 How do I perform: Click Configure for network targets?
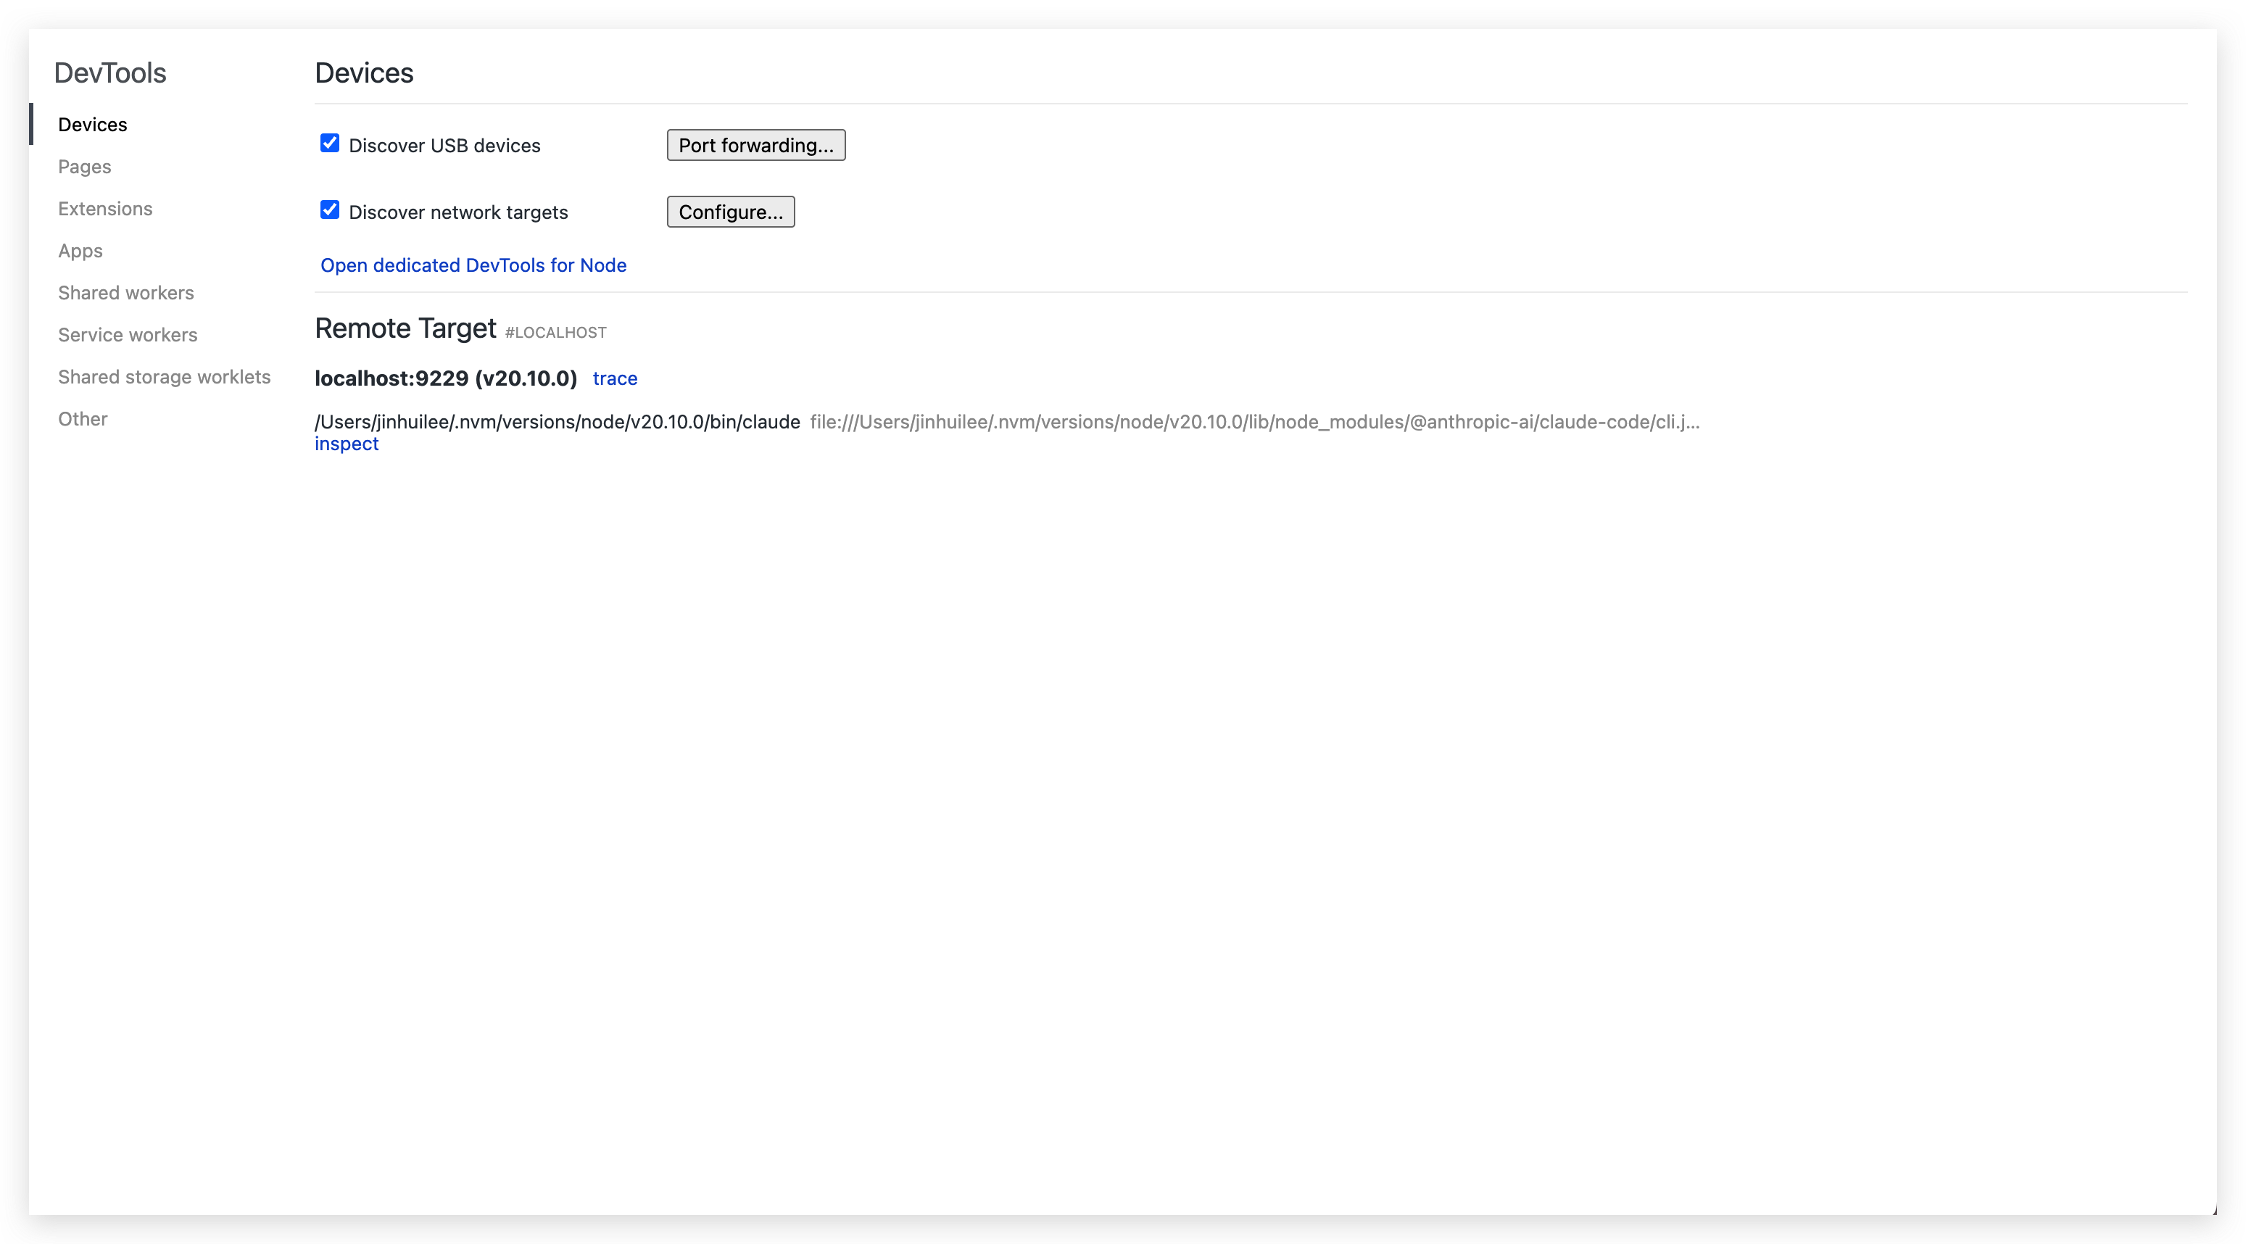tap(730, 211)
